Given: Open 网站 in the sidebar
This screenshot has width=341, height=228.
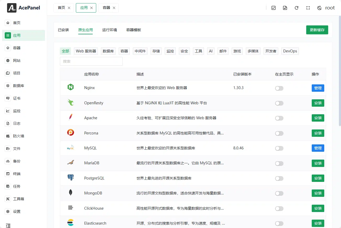Looking at the screenshot, I should coord(24,61).
